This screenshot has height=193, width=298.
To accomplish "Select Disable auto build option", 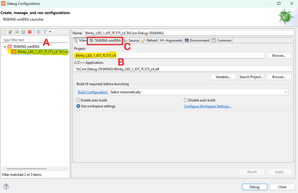I will pyautogui.click(x=185, y=100).
